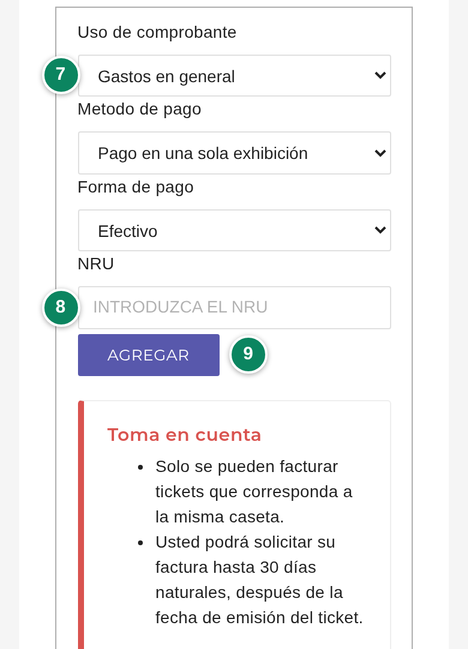Open the Metodo de pago dropdown

click(235, 153)
